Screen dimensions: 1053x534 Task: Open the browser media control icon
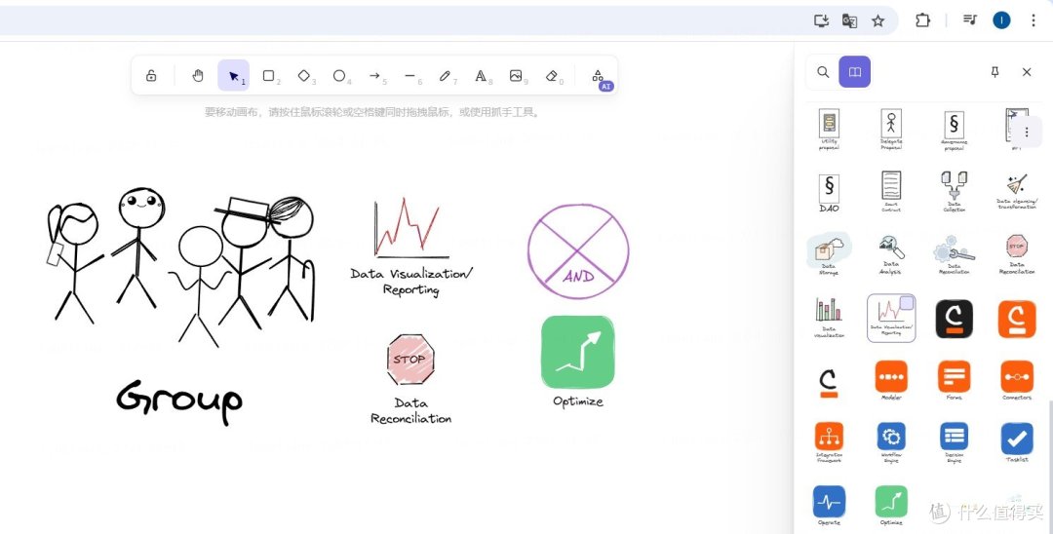(x=970, y=20)
